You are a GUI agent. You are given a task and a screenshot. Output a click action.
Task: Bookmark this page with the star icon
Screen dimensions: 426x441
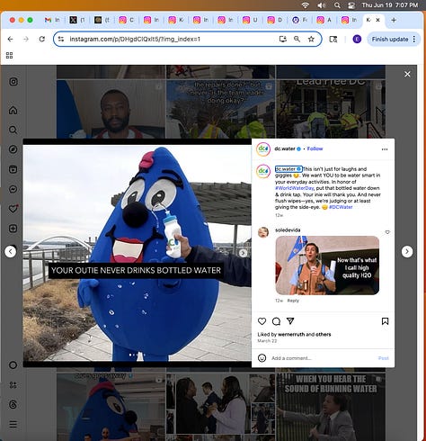pyautogui.click(x=311, y=39)
